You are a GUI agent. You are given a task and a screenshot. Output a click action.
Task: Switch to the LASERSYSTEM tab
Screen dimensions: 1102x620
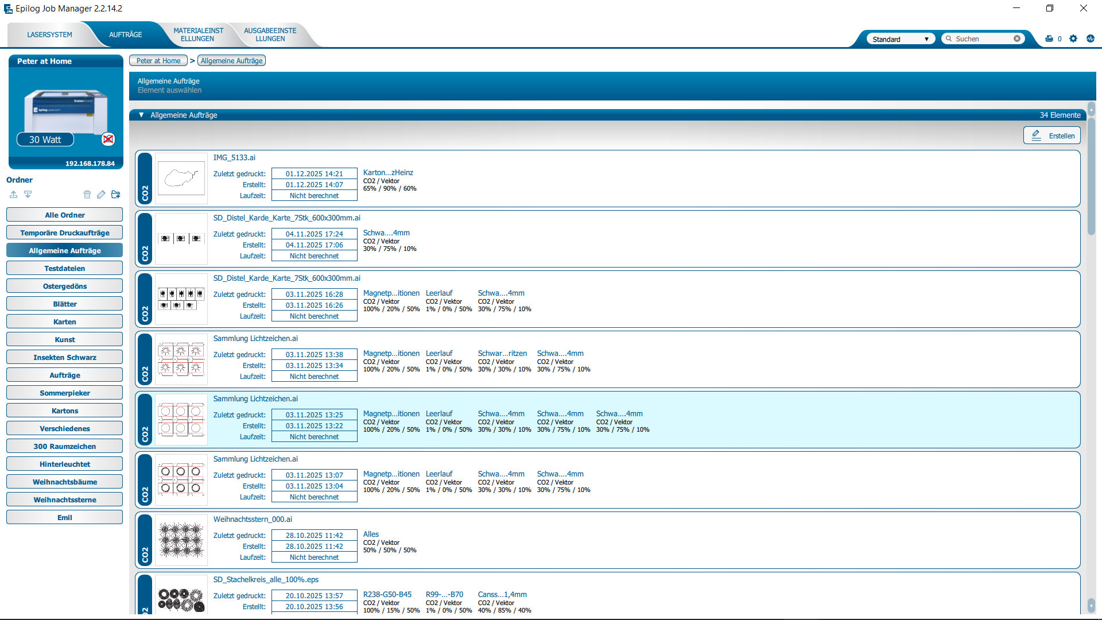click(50, 34)
